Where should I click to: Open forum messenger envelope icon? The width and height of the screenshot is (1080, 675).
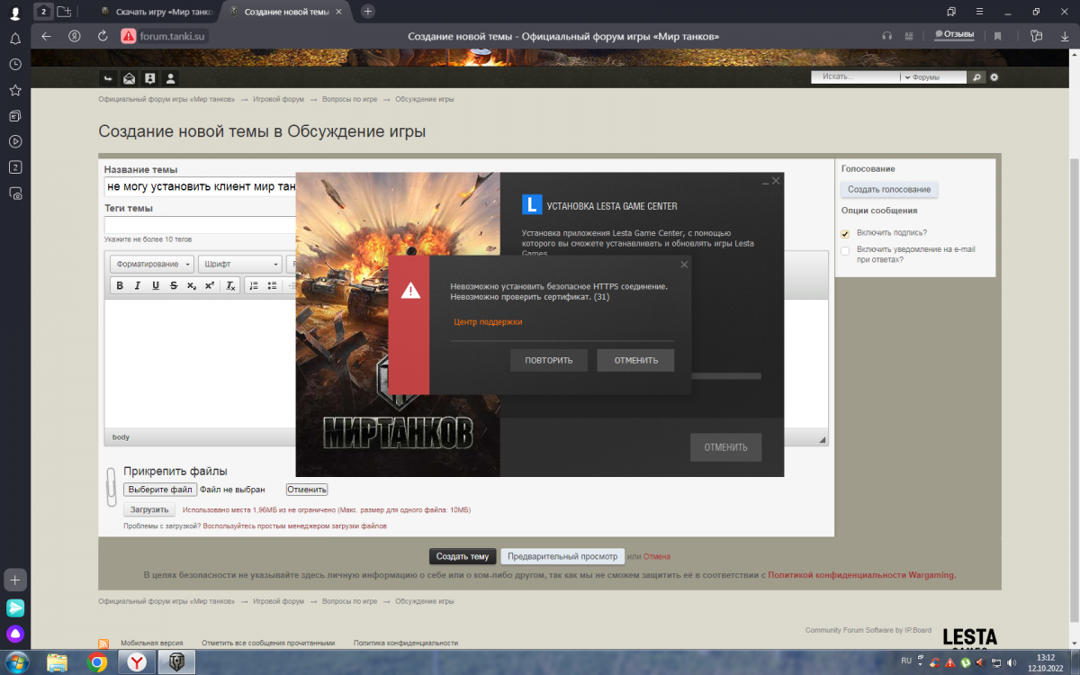(x=129, y=78)
